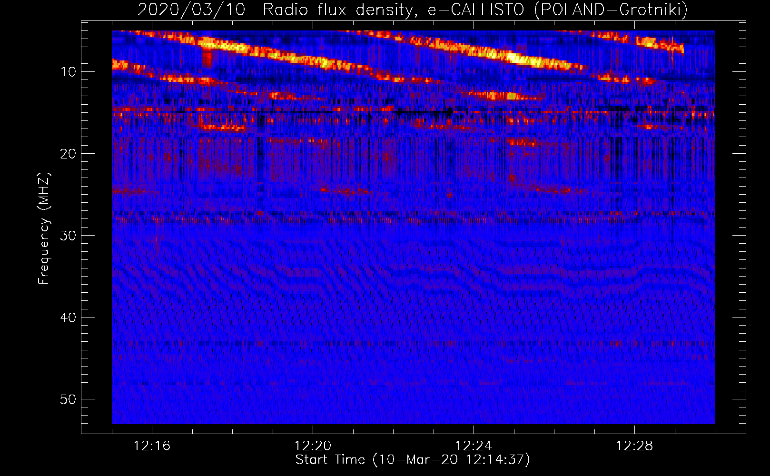This screenshot has width=770, height=476.
Task: Select the Frequency (MHZ) axis label
Action: pyautogui.click(x=44, y=228)
